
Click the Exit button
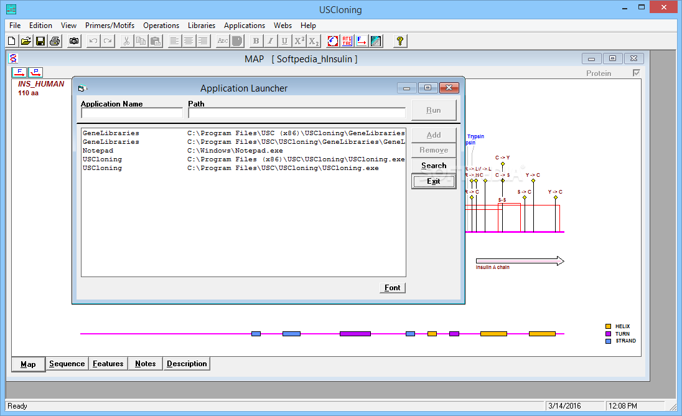point(434,181)
